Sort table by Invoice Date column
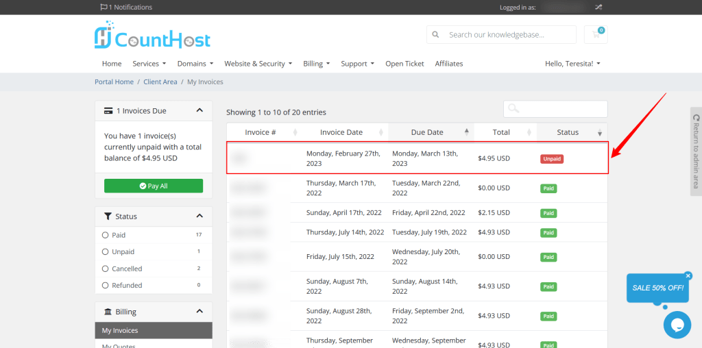The height and width of the screenshot is (348, 702). pyautogui.click(x=344, y=132)
